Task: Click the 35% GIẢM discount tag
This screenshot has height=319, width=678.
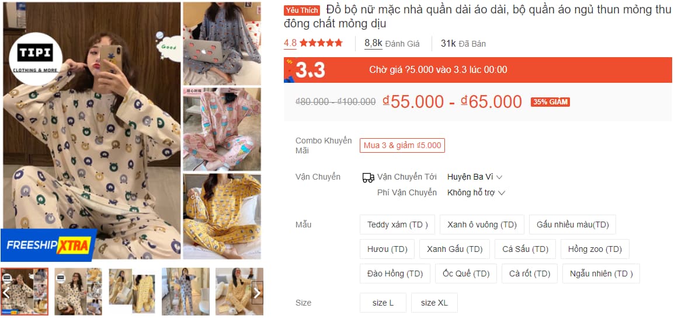Action: [x=550, y=102]
